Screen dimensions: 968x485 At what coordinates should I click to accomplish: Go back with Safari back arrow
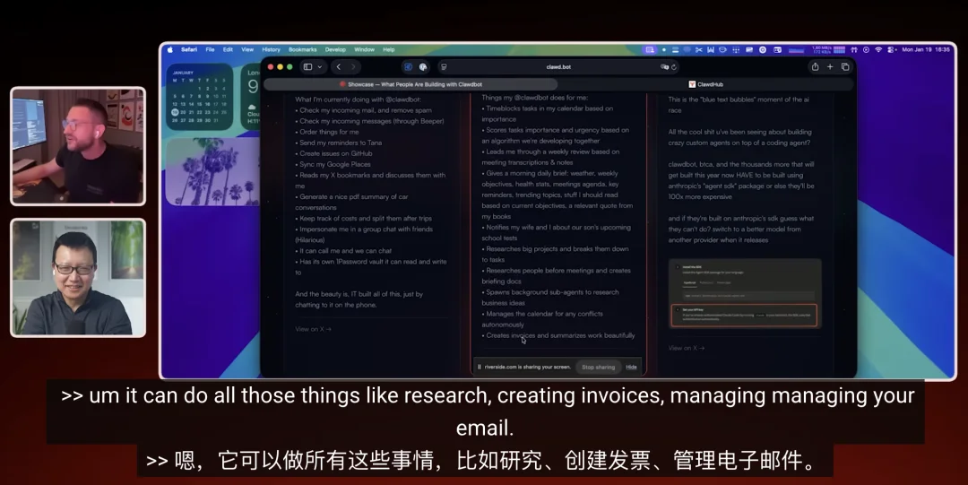(338, 66)
